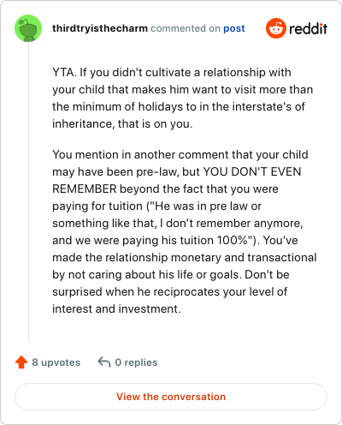Click the word "YTA" in the comment
This screenshot has width=342, height=425.
(x=62, y=72)
